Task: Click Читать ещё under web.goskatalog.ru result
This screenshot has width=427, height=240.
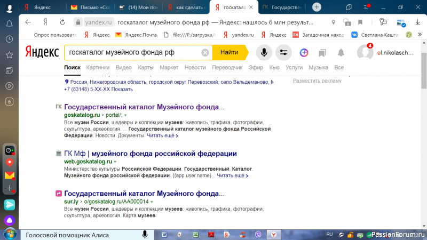Action: coord(233,175)
